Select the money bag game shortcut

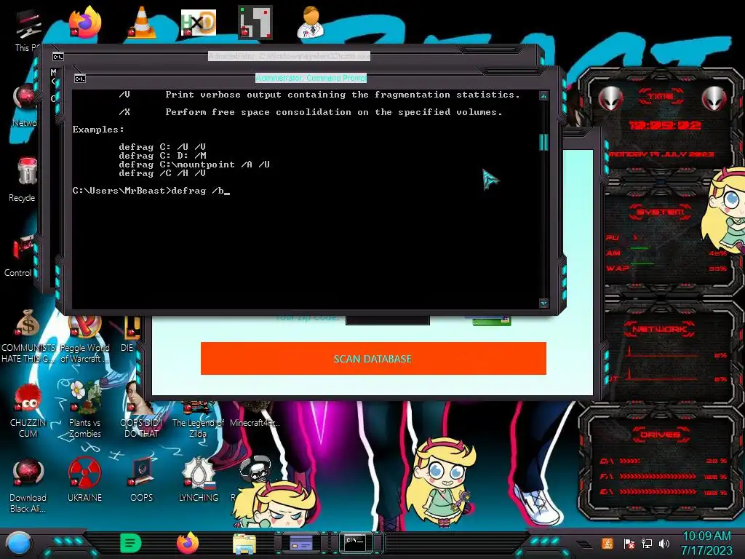click(28, 336)
